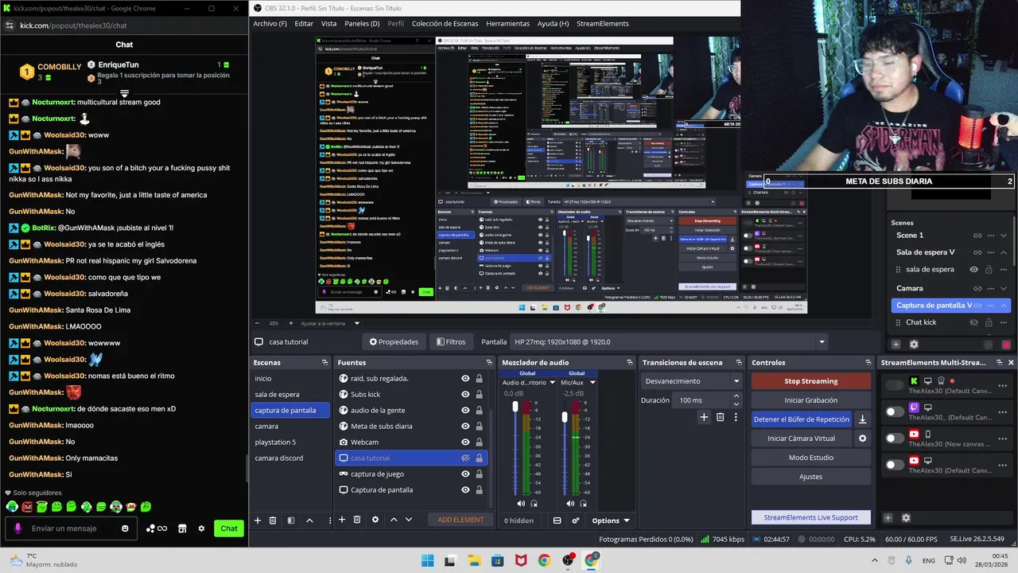The height and width of the screenshot is (573, 1018).
Task: Enable the YouTube New canvas output toggle
Action: [x=895, y=439]
